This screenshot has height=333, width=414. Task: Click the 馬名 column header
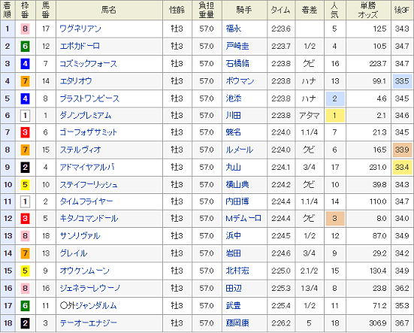[109, 10]
